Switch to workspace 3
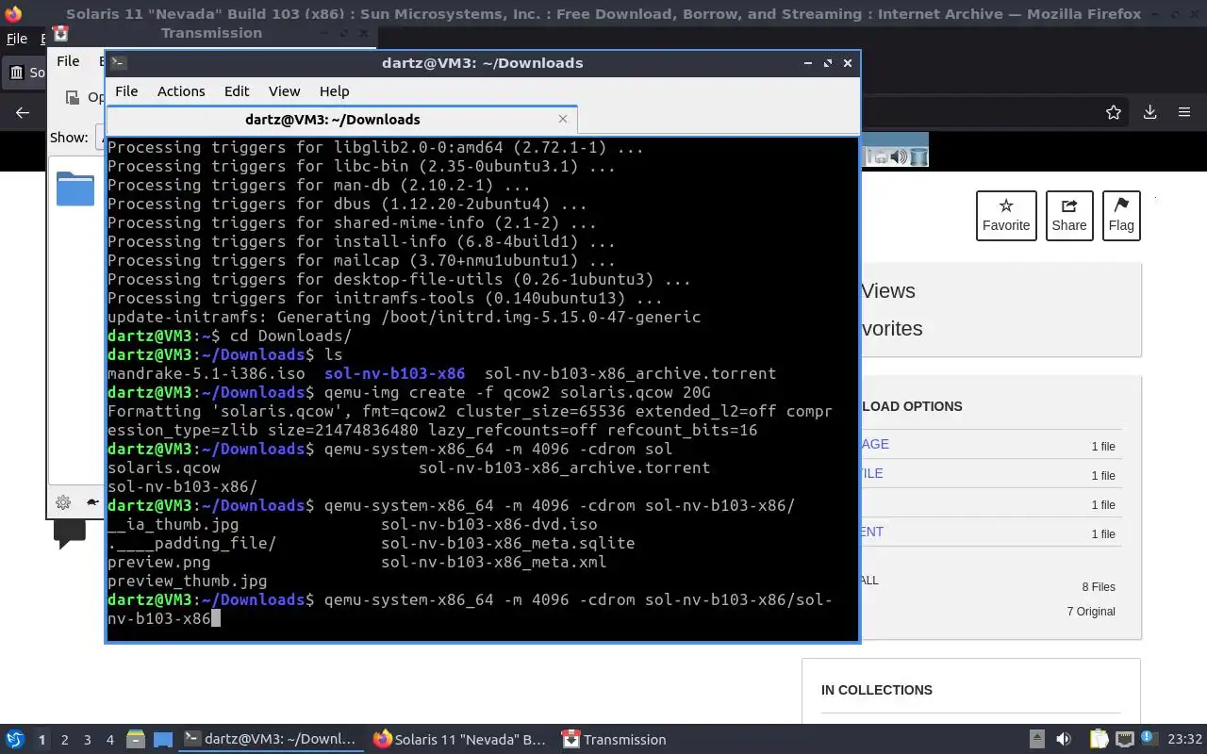 88,740
